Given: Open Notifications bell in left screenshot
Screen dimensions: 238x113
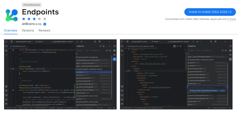Looking at the screenshot, I should click(114, 46).
